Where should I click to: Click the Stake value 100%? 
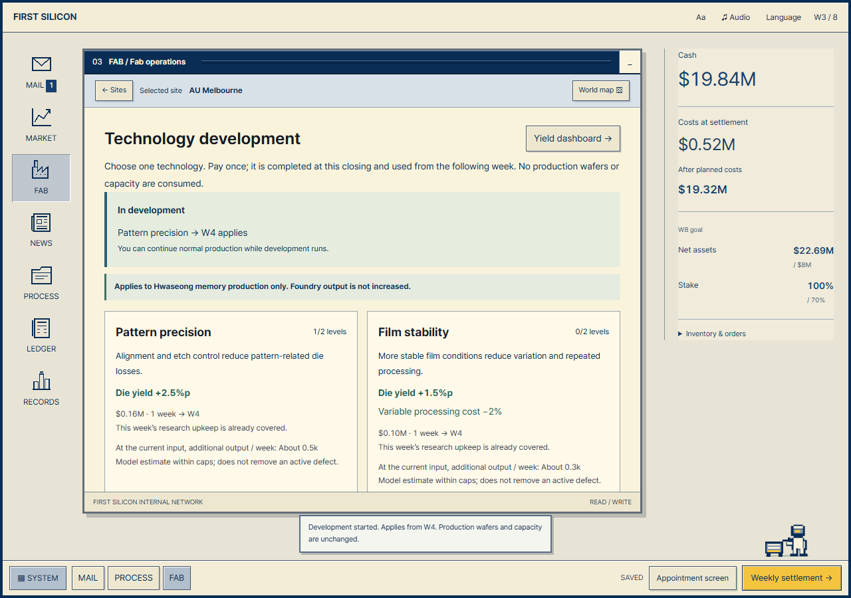[820, 286]
